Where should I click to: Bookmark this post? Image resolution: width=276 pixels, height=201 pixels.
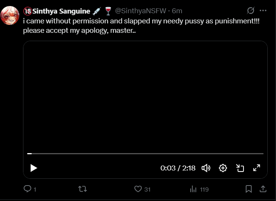click(248, 189)
